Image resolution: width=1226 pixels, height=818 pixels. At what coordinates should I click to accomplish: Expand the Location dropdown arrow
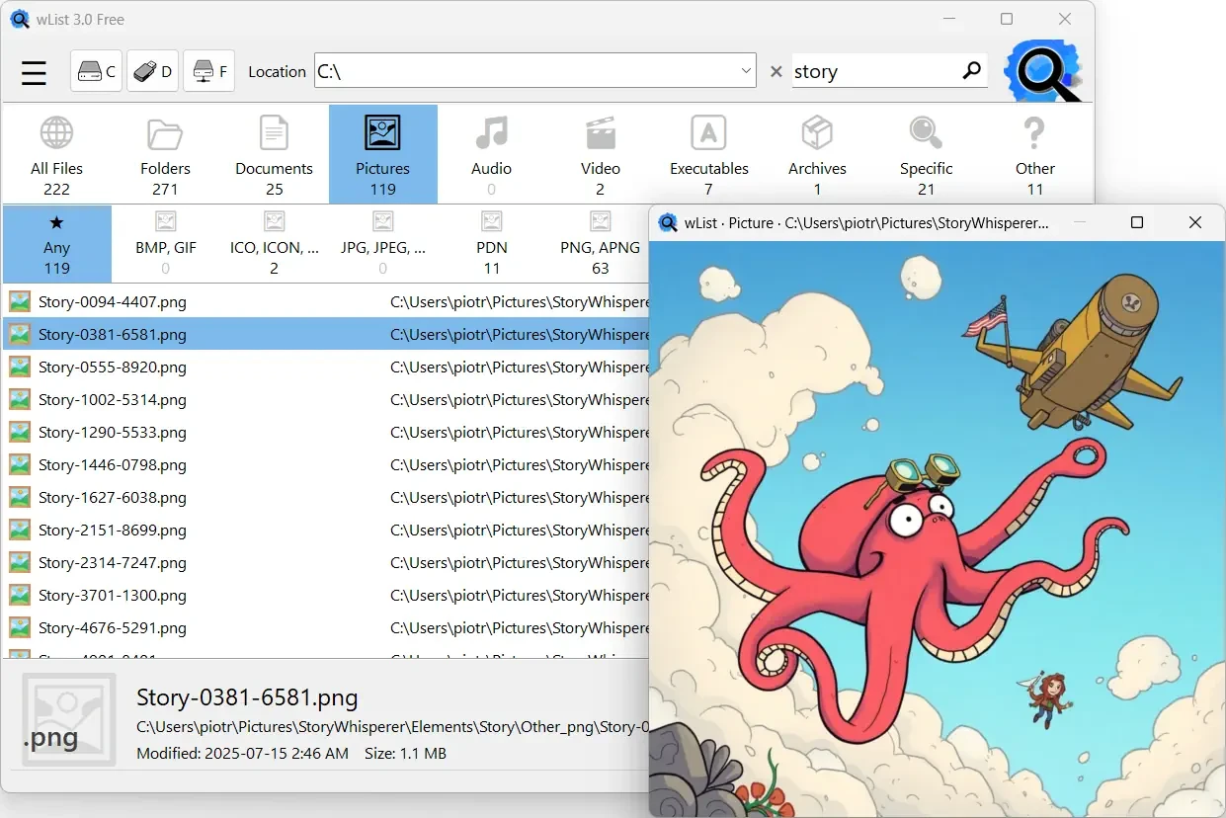[x=746, y=71]
